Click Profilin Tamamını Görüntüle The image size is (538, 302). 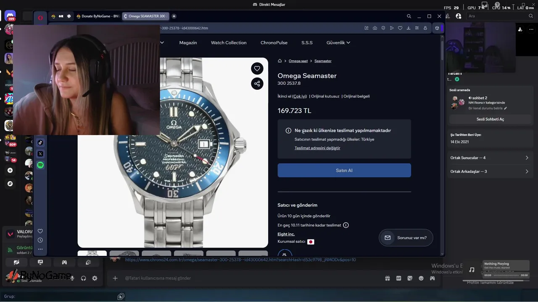(x=490, y=283)
